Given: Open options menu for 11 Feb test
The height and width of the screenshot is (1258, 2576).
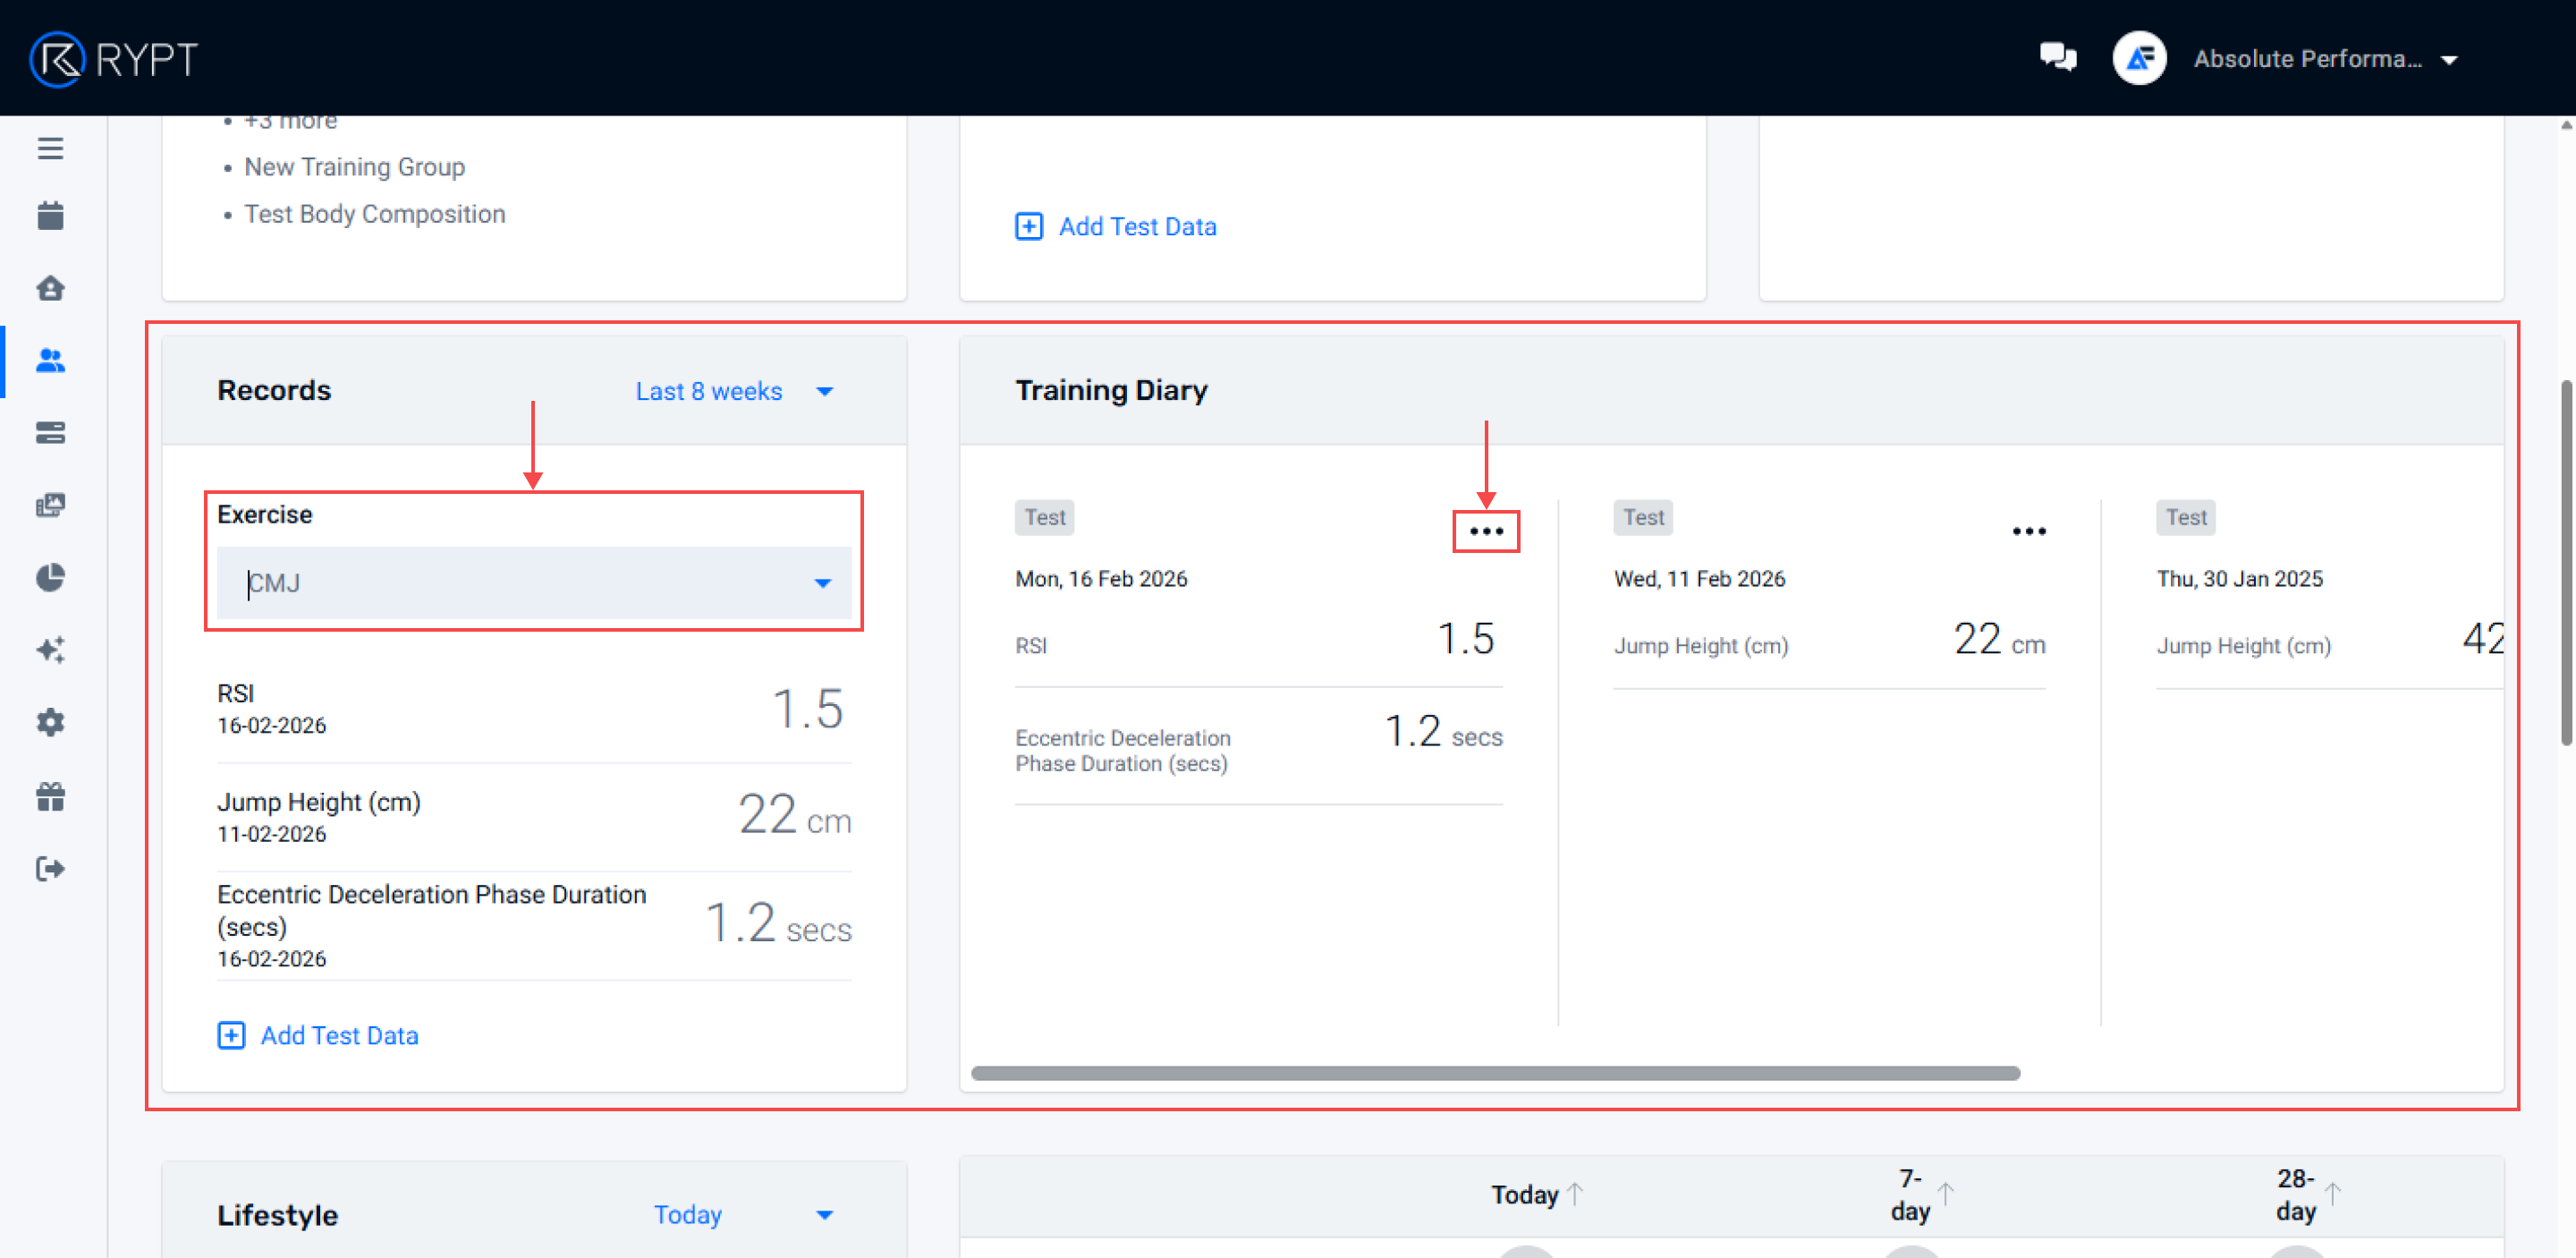Looking at the screenshot, I should [x=2028, y=531].
